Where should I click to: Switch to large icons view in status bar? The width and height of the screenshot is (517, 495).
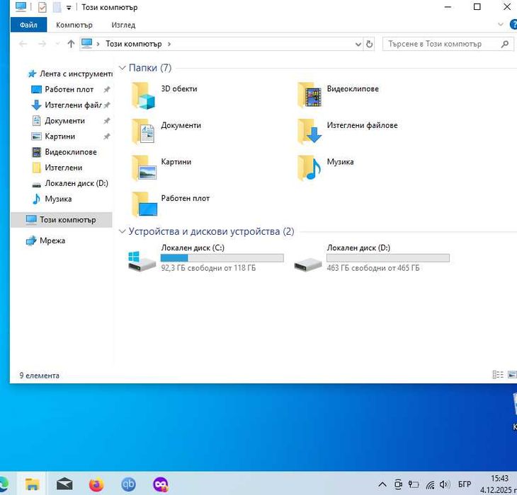tap(512, 375)
